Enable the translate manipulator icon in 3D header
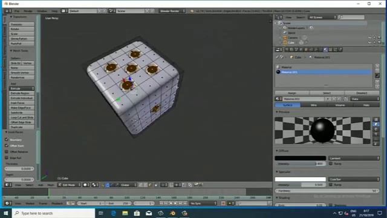 pyautogui.click(x=108, y=185)
